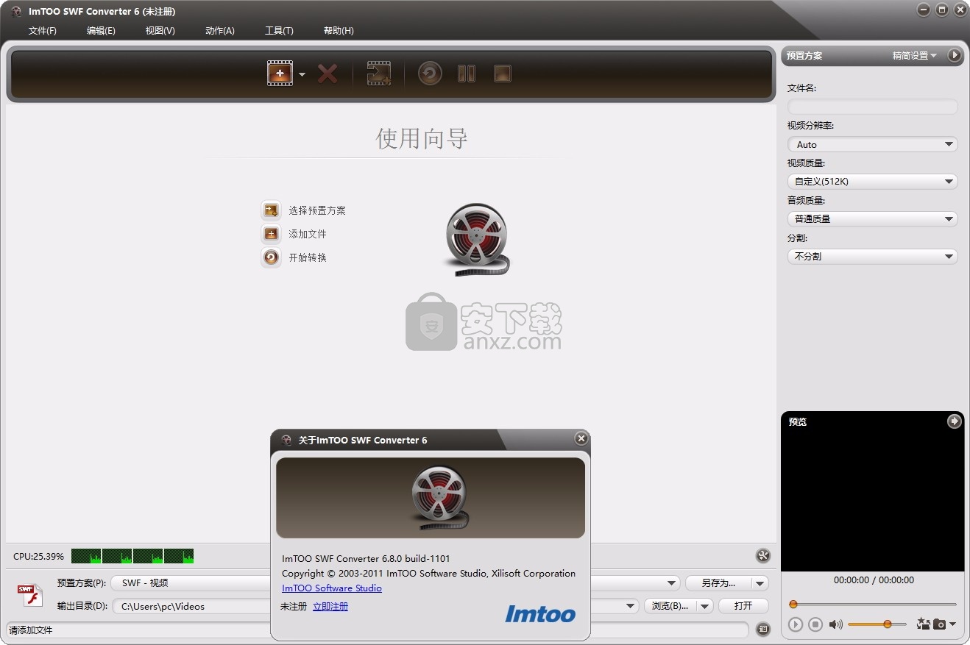
Task: Play the preview video
Action: pyautogui.click(x=796, y=624)
